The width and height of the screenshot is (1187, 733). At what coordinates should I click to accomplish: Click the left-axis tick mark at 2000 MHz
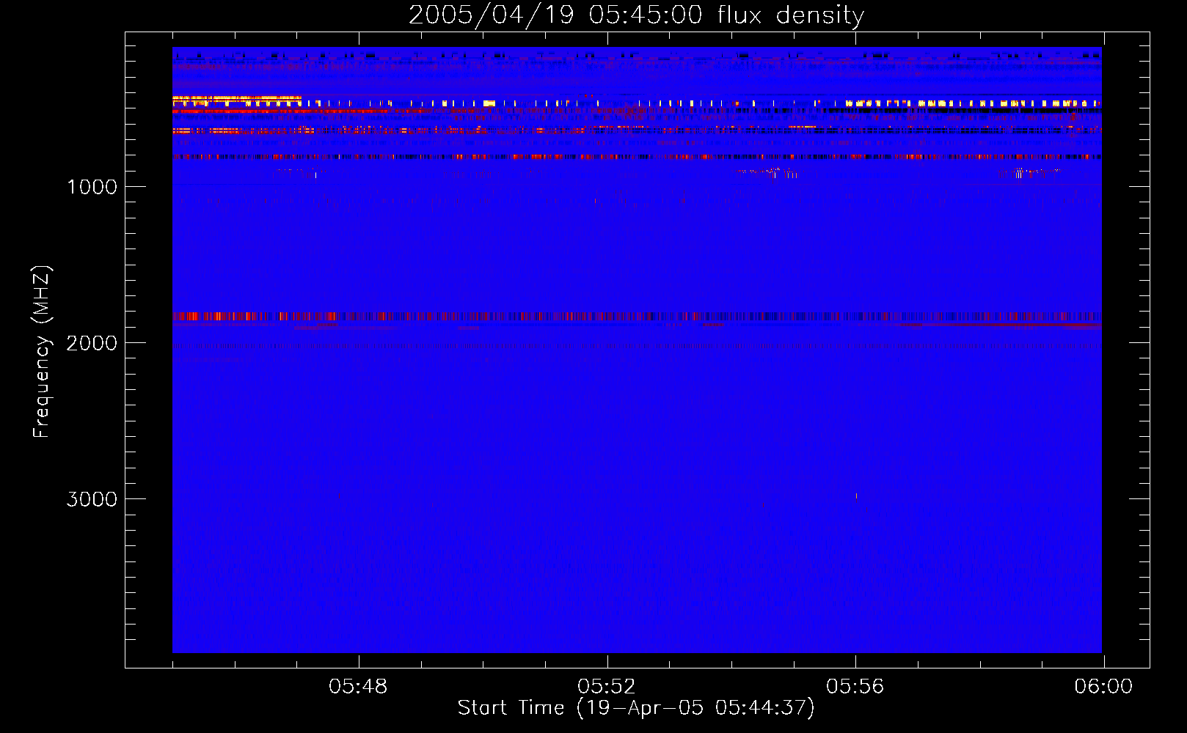[132, 342]
